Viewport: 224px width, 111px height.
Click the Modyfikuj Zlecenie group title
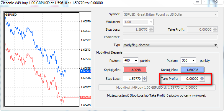click(x=109, y=52)
